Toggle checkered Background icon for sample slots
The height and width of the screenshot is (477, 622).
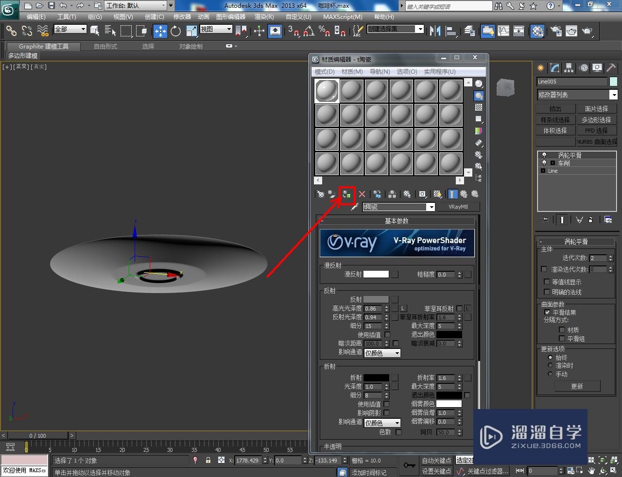click(x=479, y=107)
